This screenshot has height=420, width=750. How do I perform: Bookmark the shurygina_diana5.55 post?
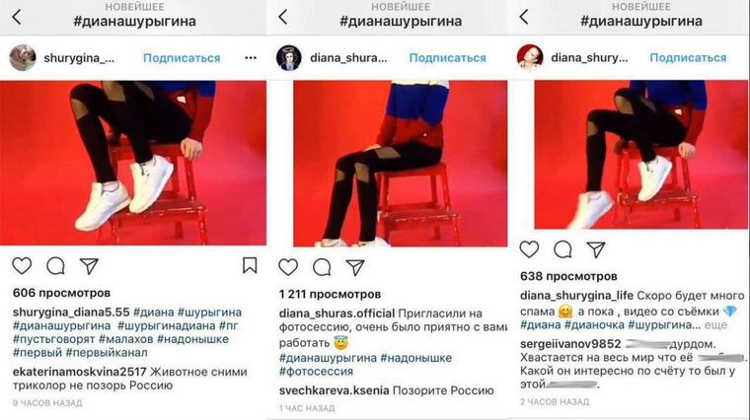point(250,265)
